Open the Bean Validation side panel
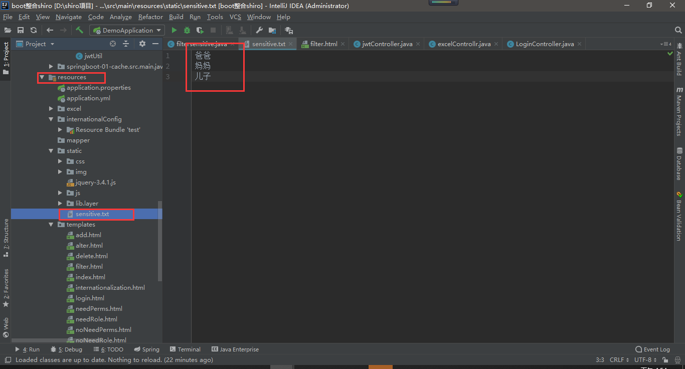 pyautogui.click(x=679, y=216)
